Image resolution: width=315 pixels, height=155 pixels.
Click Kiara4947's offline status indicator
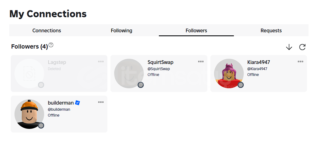(241, 85)
